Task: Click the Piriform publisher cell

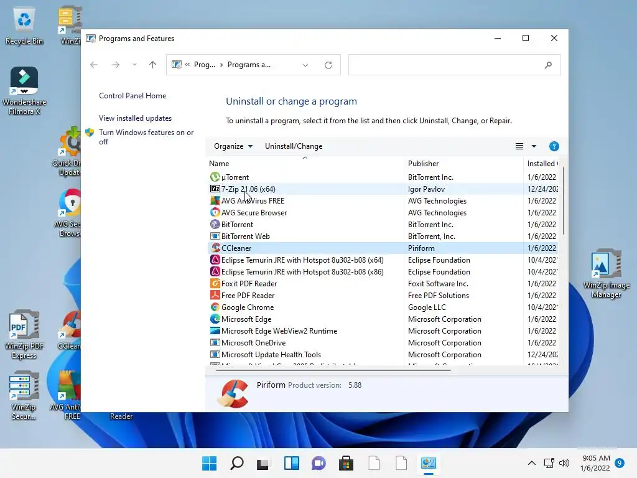Action: [421, 248]
